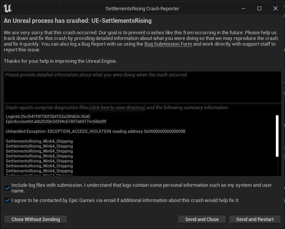
Task: Focus the crash description text box
Action: pyautogui.click(x=142, y=87)
